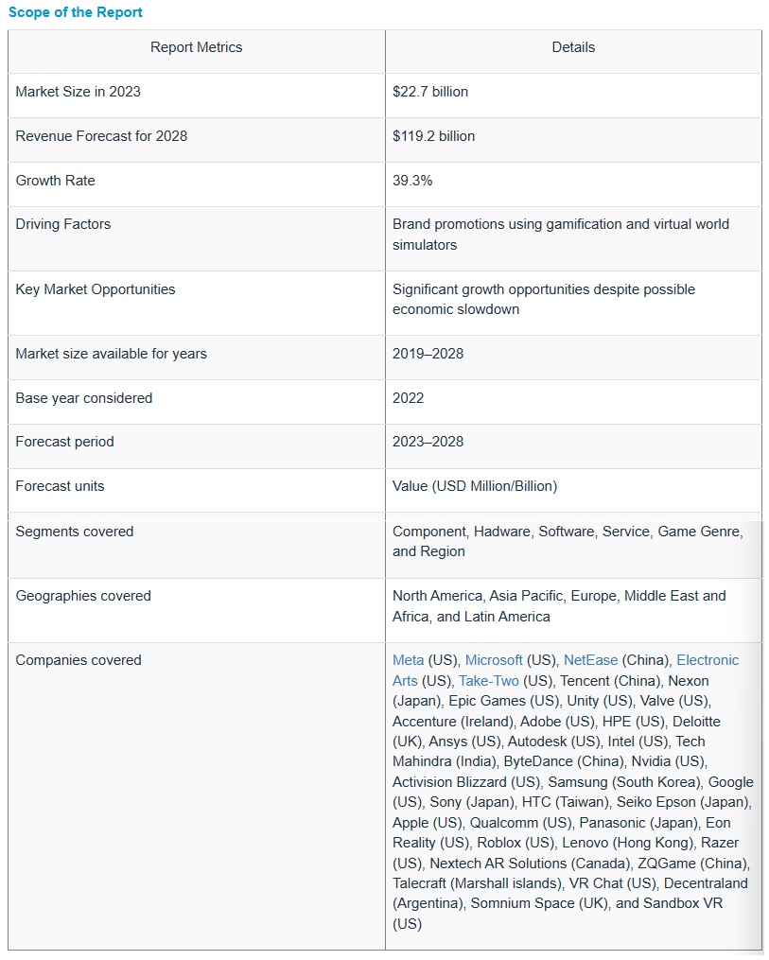Click the Key Market Opportunities label

click(96, 289)
